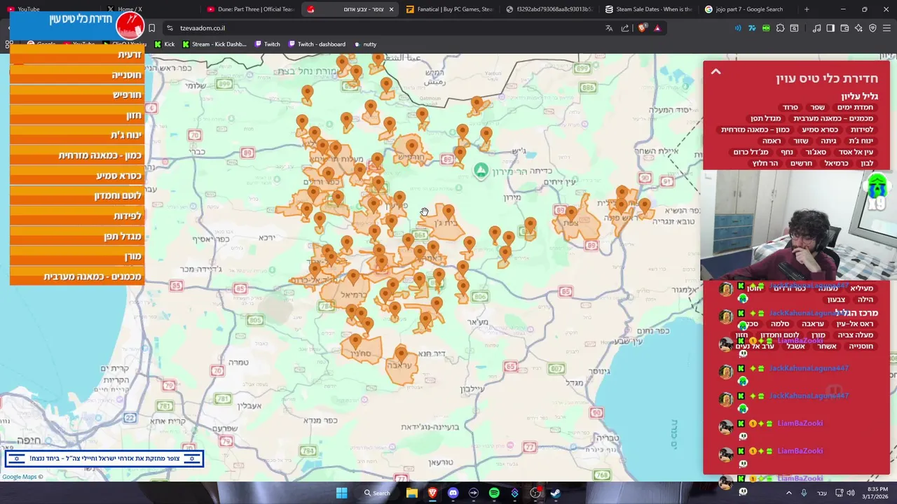Viewport: 897px width, 504px height.
Task: Click the Brave Rewards triangle icon
Action: pyautogui.click(x=657, y=28)
